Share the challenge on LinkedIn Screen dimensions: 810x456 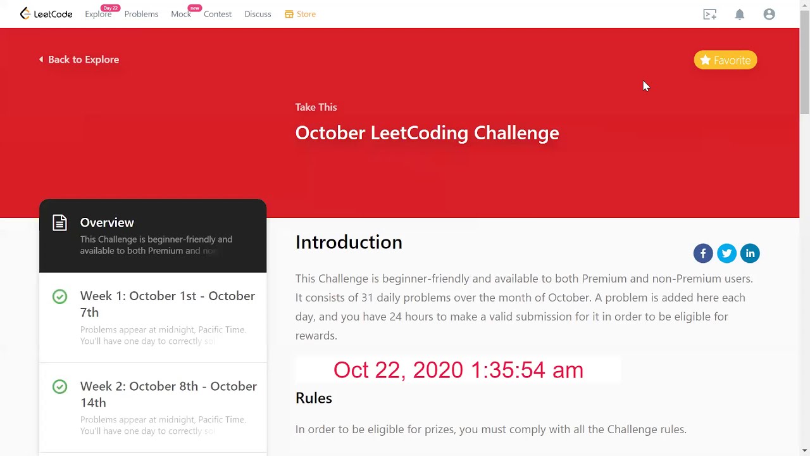[x=750, y=253]
